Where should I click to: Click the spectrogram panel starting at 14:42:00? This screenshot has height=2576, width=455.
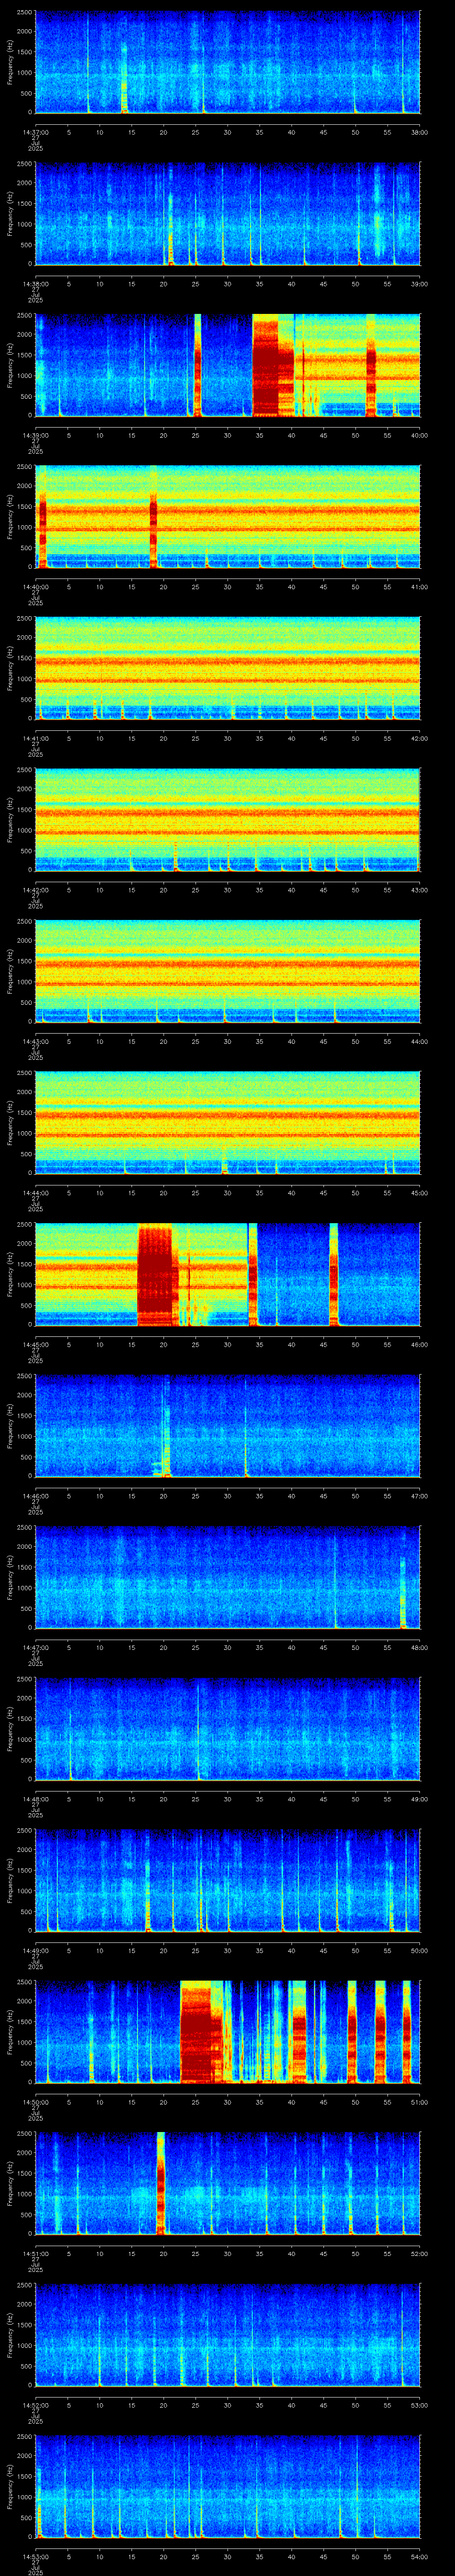pyautogui.click(x=228, y=820)
